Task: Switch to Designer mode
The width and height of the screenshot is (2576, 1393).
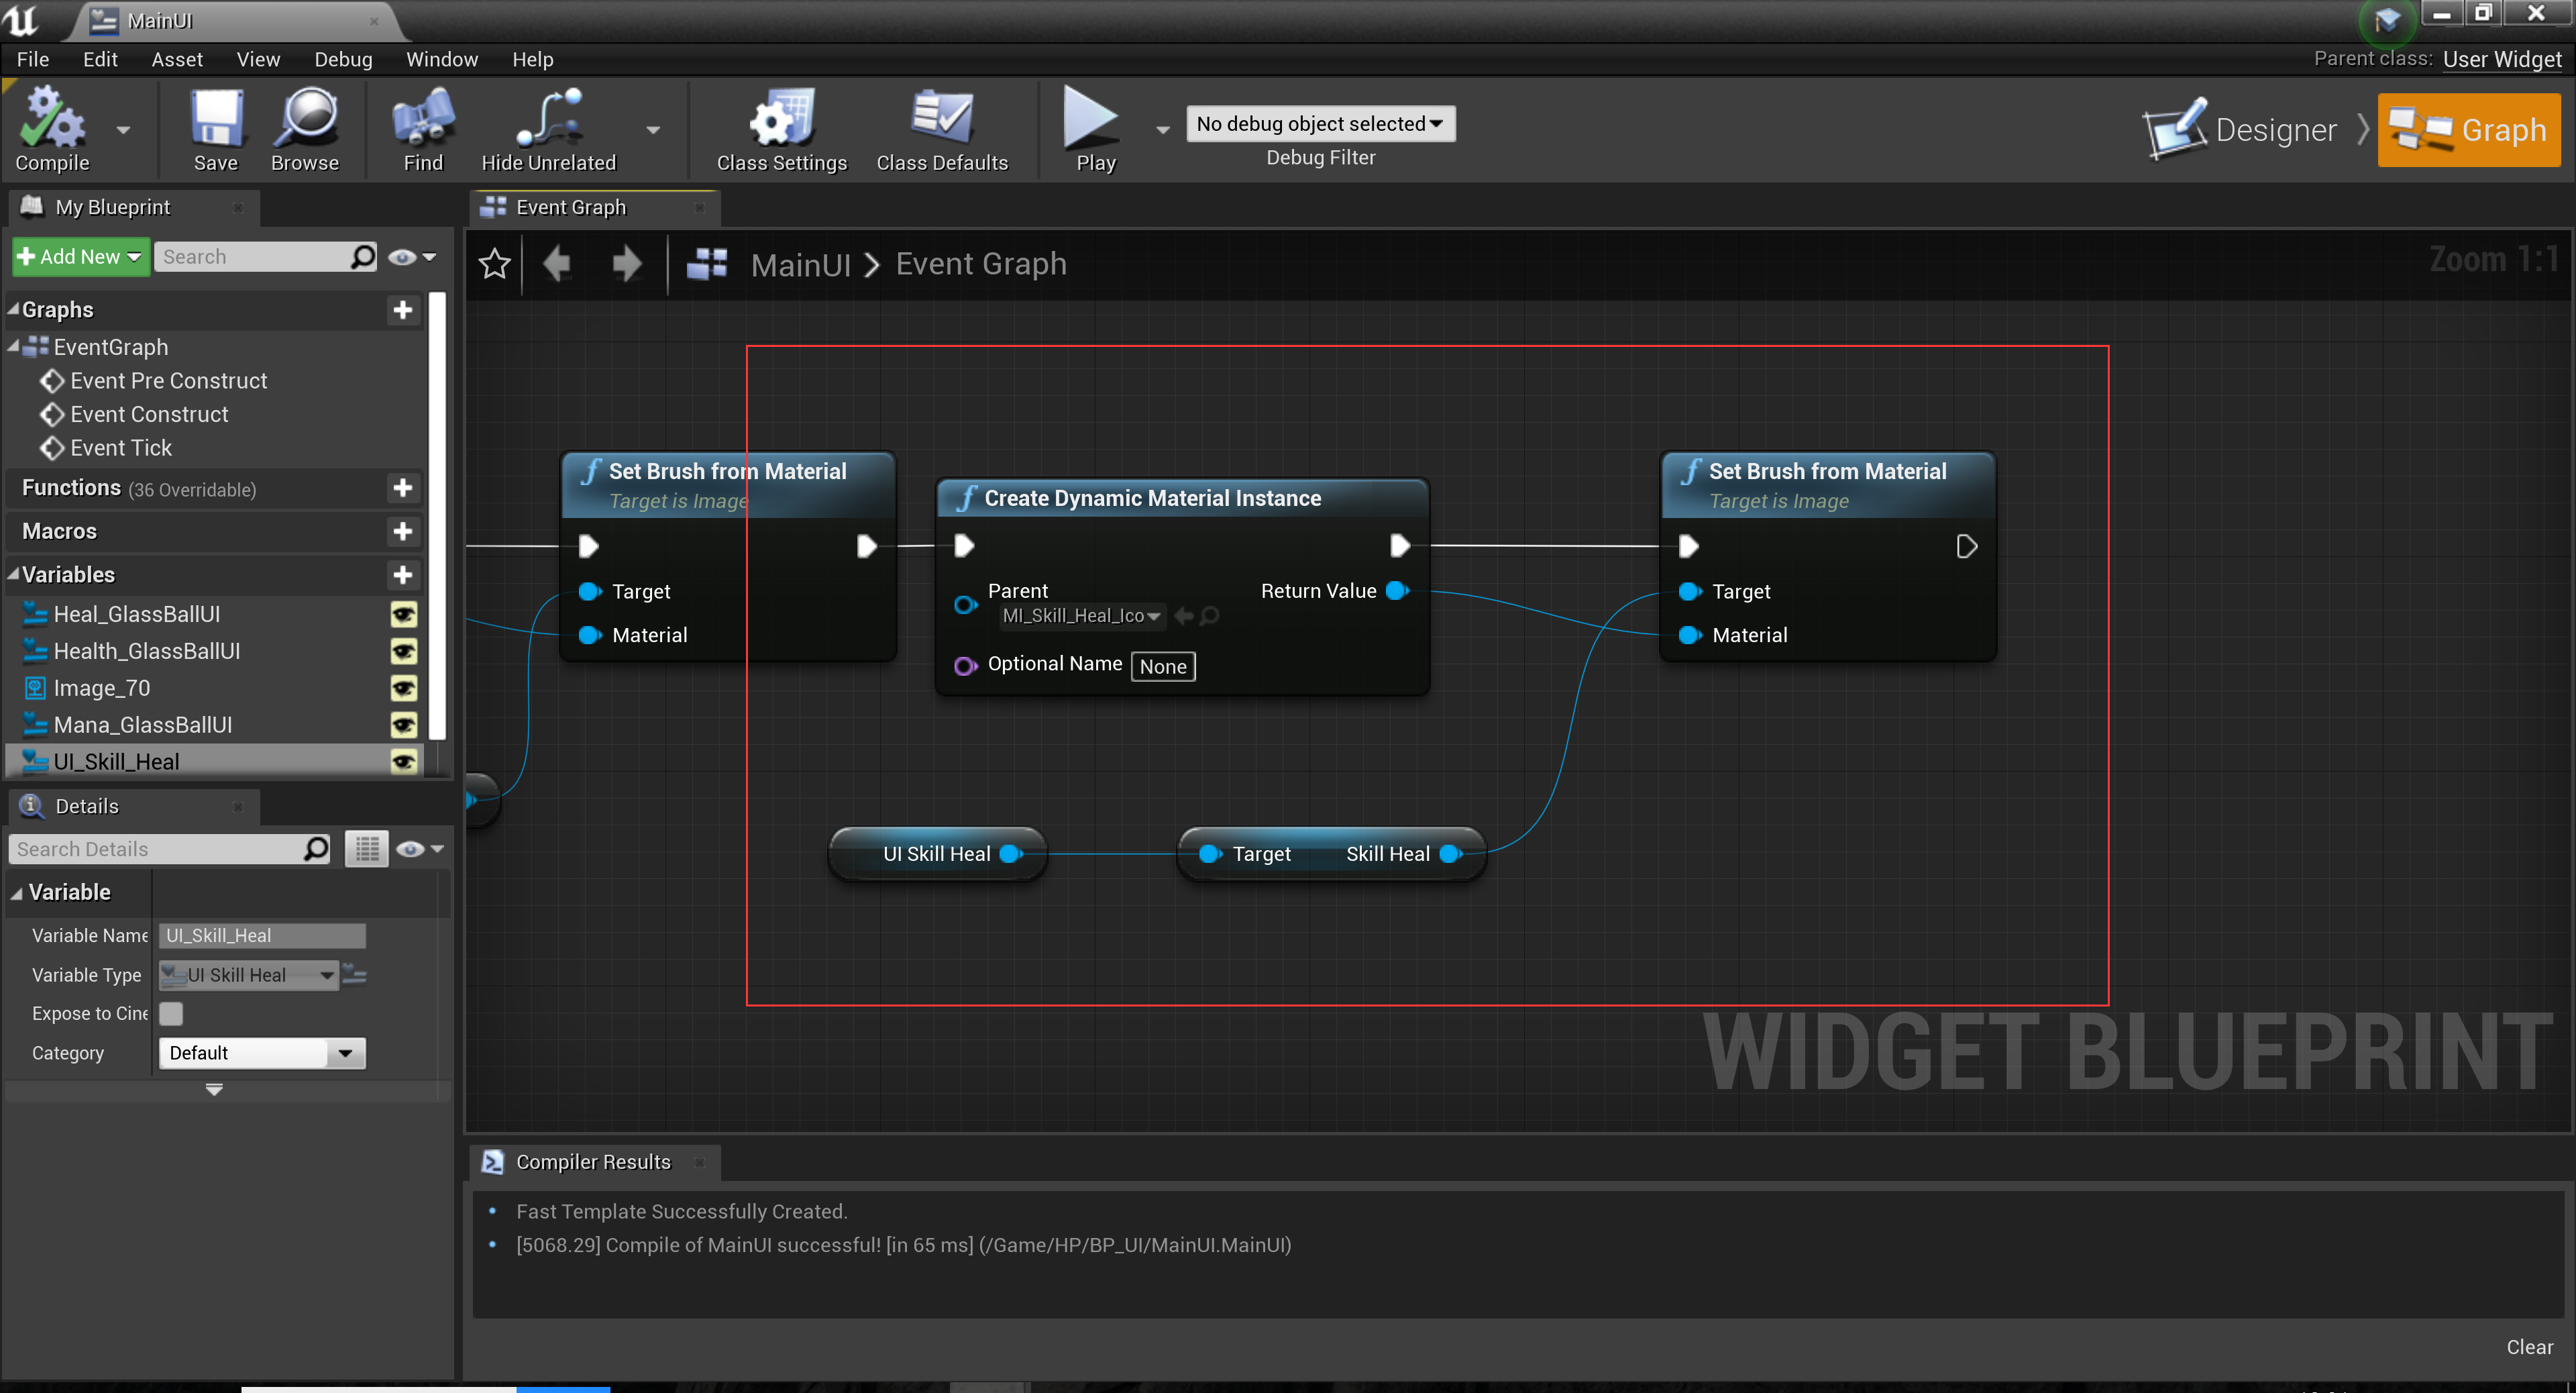Action: coord(2240,130)
